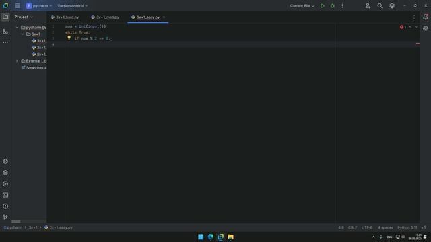Switch to 3x+1_hard.py tab
Image resolution: width=431 pixels, height=242 pixels.
[65, 17]
